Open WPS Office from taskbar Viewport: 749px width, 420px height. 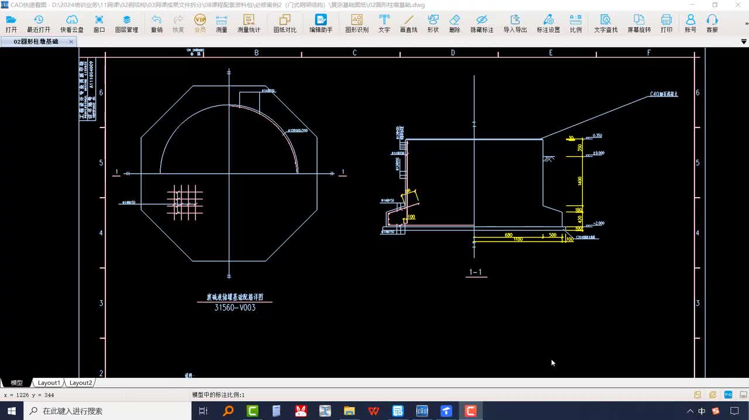(373, 411)
